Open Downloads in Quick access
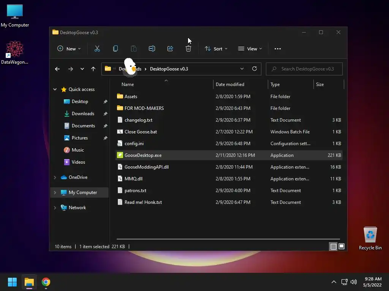This screenshot has height=291, width=389. pyautogui.click(x=82, y=114)
